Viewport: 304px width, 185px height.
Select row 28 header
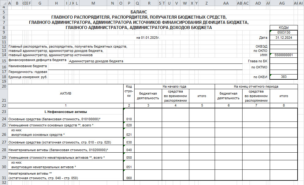click(x=4, y=149)
